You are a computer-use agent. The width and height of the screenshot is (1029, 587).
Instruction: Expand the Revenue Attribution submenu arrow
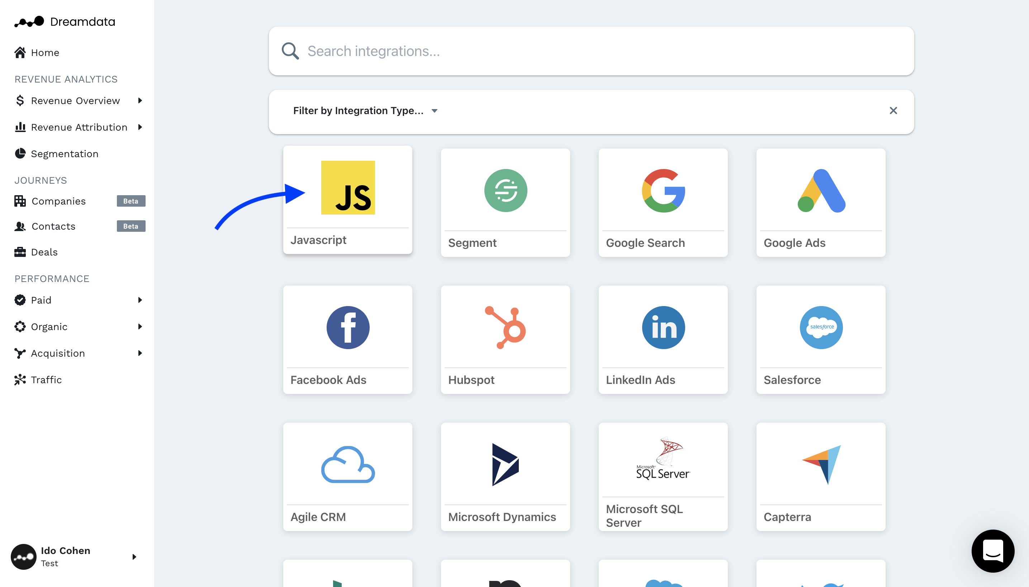[140, 127]
